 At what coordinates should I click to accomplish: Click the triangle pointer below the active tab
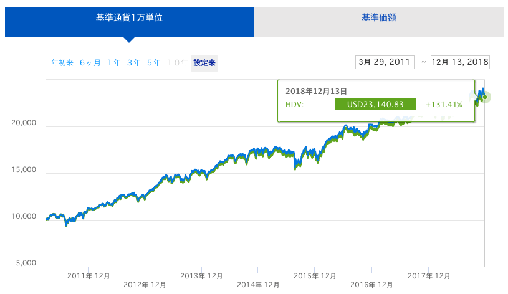129,39
